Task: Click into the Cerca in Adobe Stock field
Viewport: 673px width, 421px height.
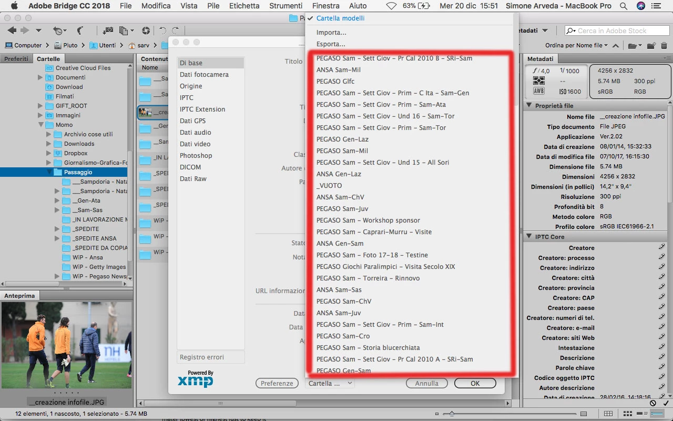Action: pyautogui.click(x=616, y=31)
